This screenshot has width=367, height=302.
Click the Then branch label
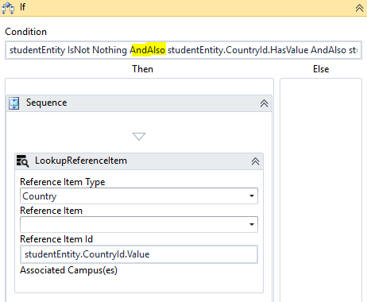(x=143, y=69)
